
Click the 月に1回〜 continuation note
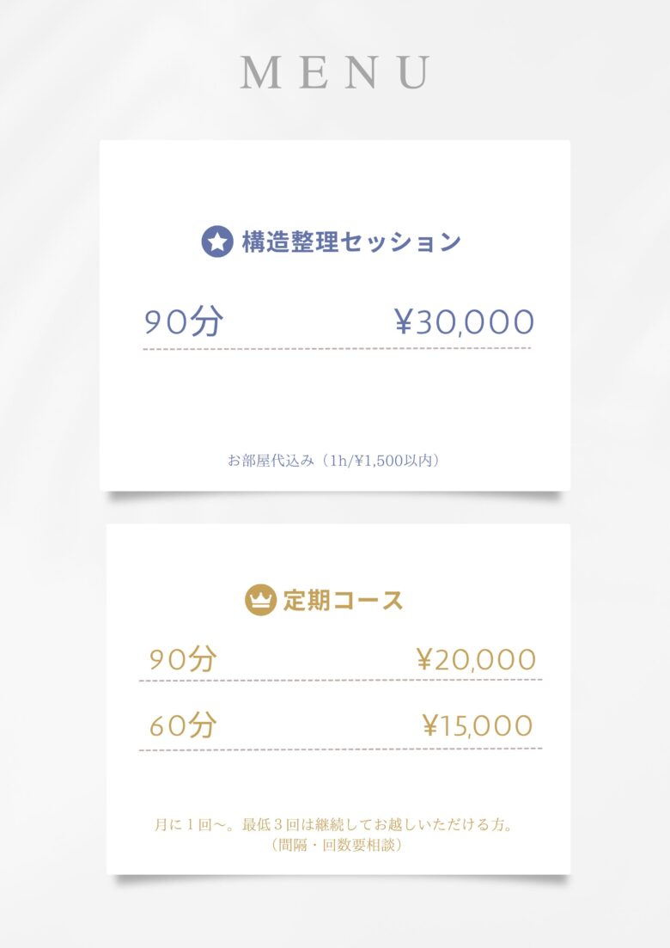click(x=333, y=825)
